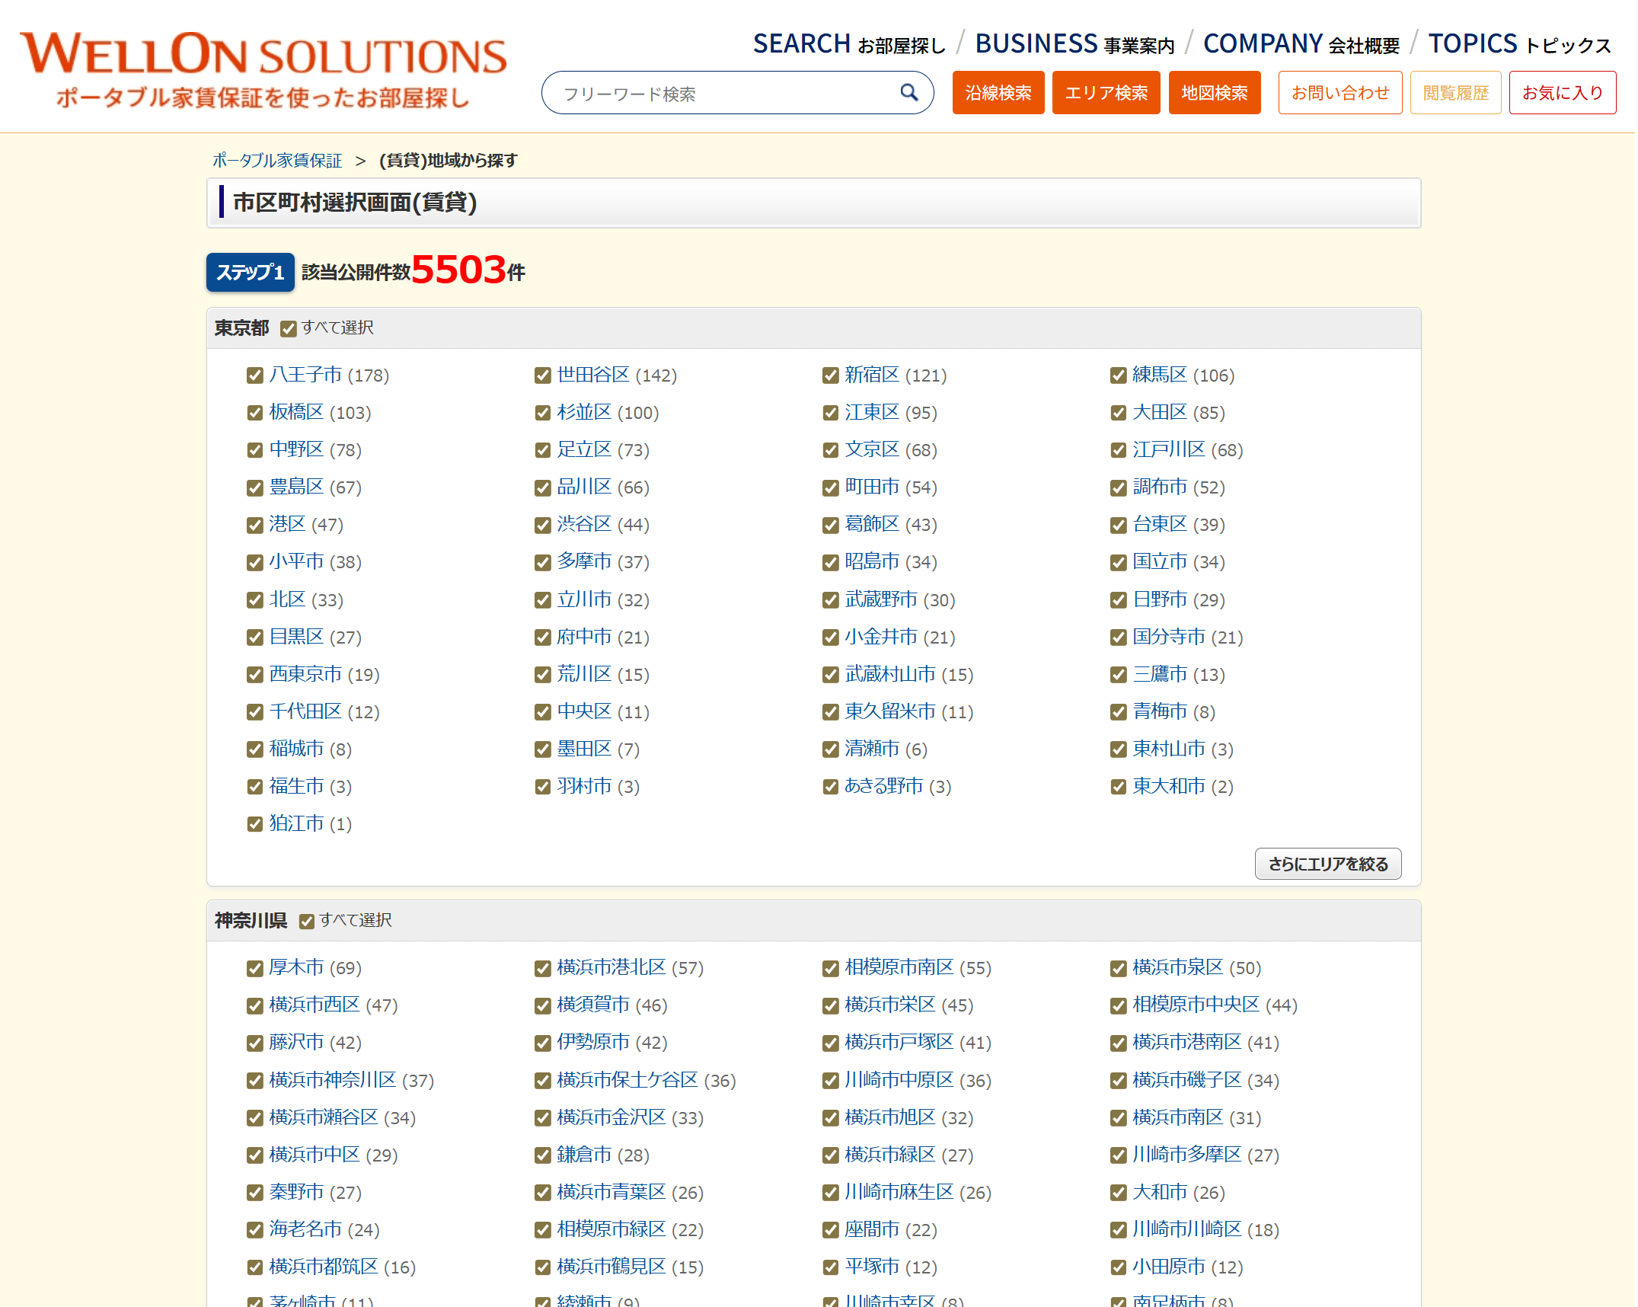Open BUSINESS 事業案内 menu
This screenshot has height=1307, width=1638.
tap(1074, 44)
